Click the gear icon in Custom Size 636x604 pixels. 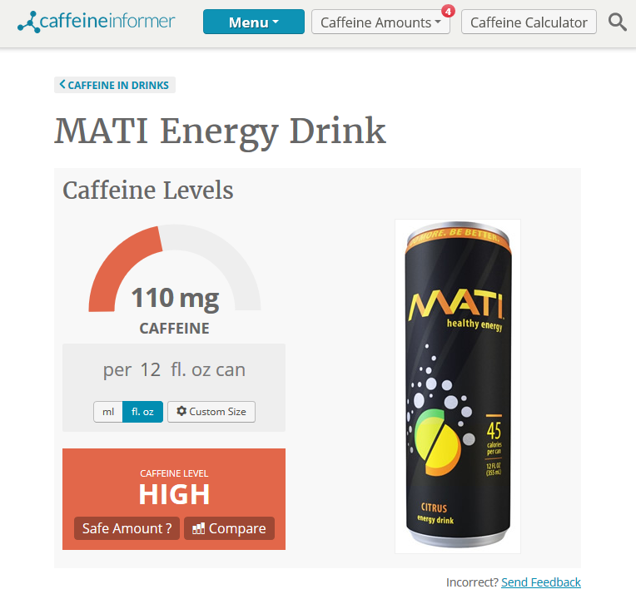181,411
